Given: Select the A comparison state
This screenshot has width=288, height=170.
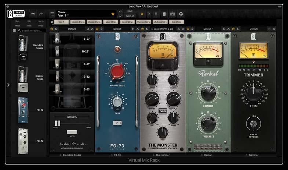Looking at the screenshot, I should [x=142, y=14].
